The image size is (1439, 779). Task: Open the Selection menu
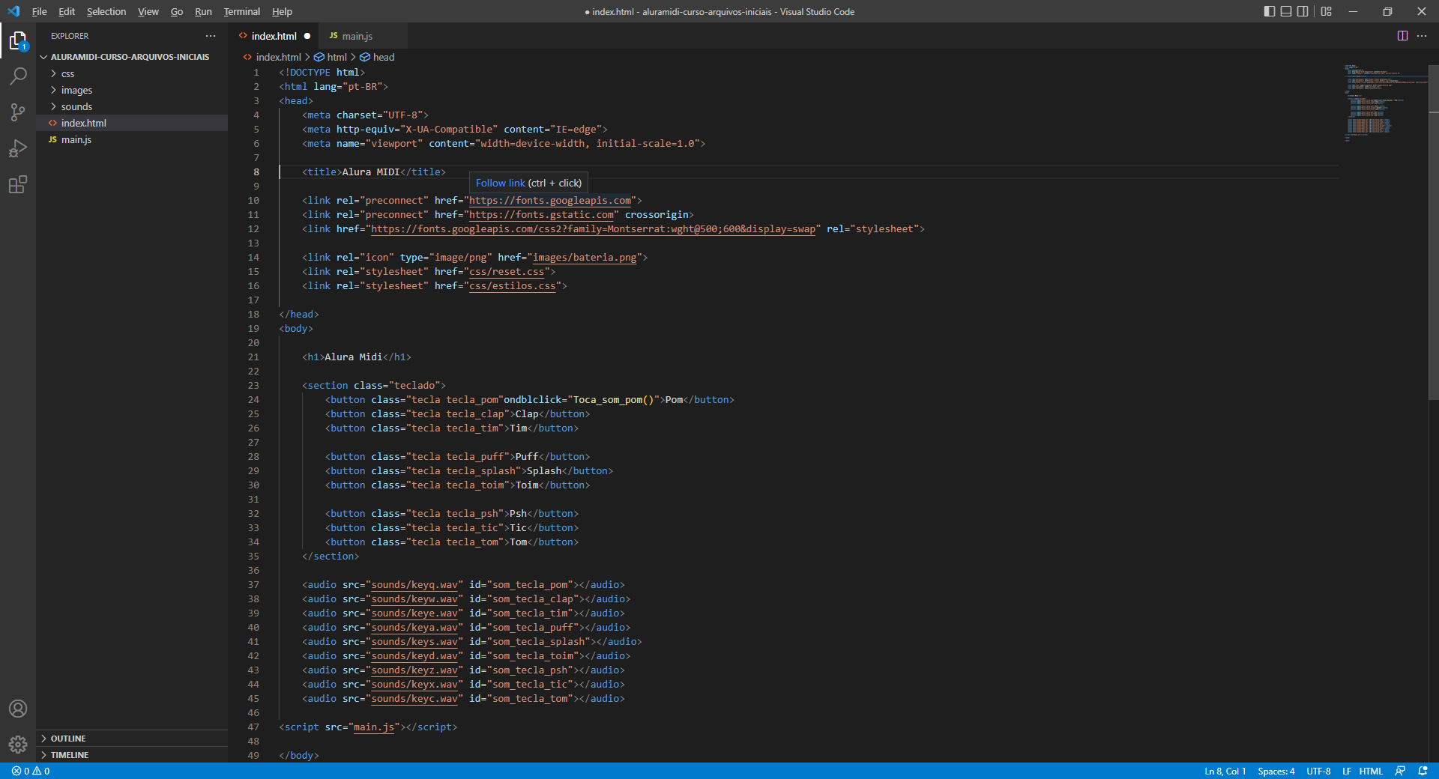(106, 11)
